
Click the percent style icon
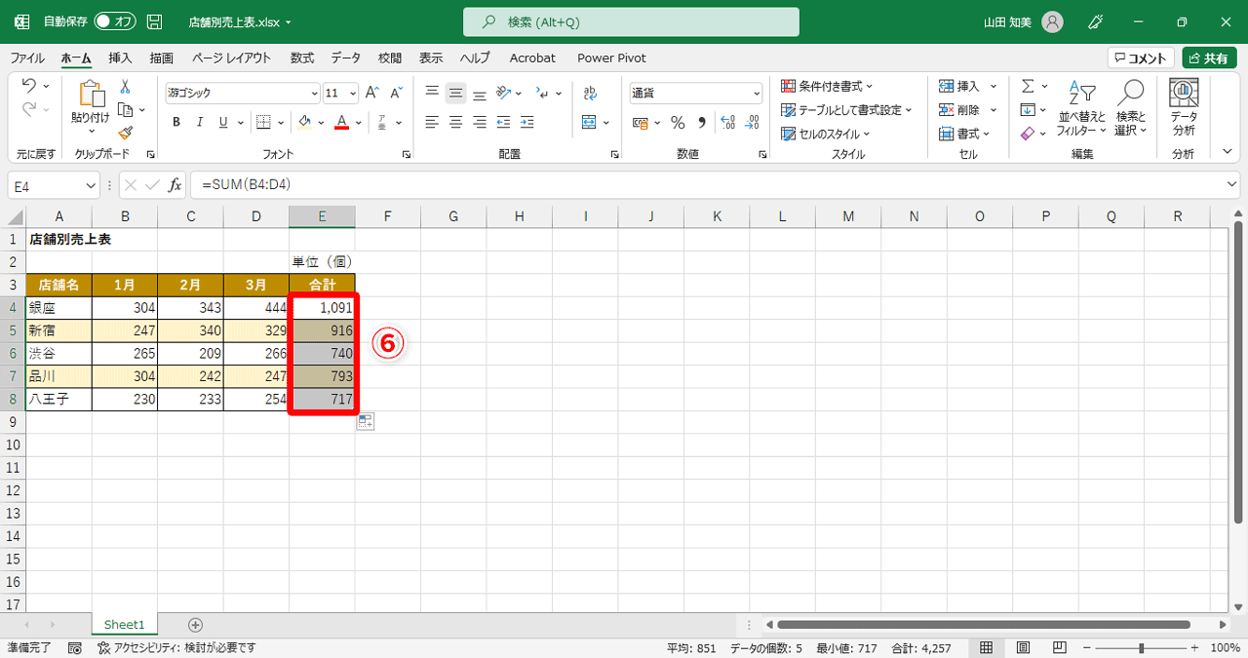pyautogui.click(x=678, y=122)
